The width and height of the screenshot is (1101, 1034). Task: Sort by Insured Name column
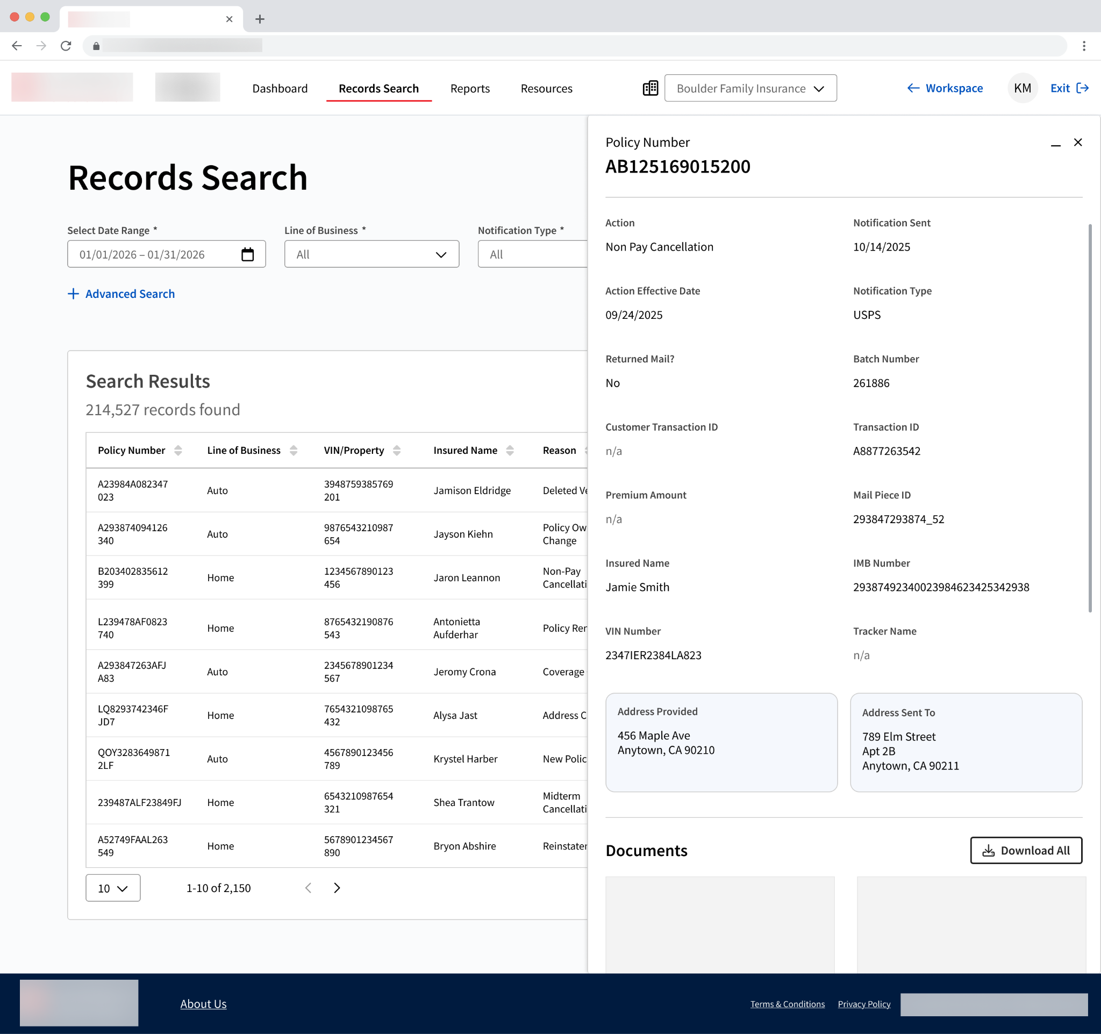[x=510, y=450]
